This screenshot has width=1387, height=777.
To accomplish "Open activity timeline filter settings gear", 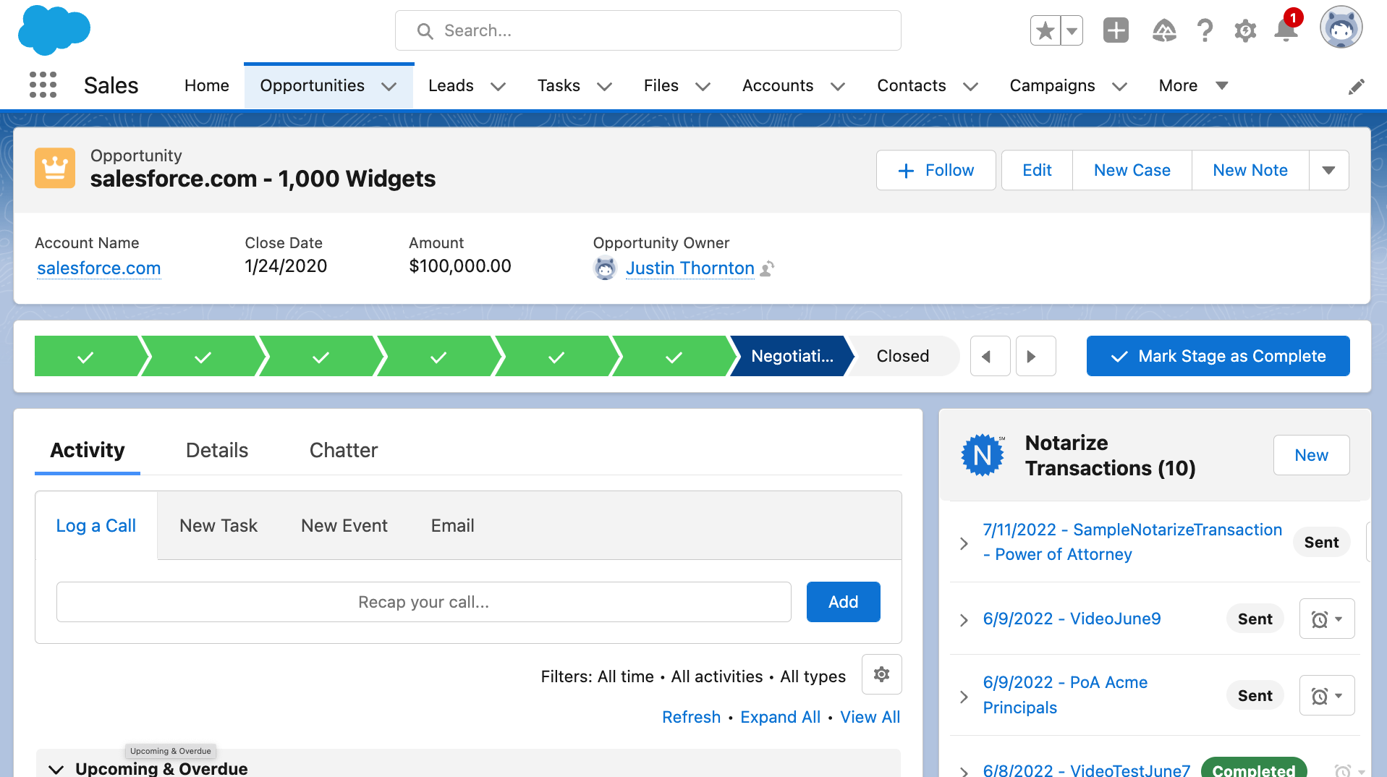I will click(x=881, y=674).
